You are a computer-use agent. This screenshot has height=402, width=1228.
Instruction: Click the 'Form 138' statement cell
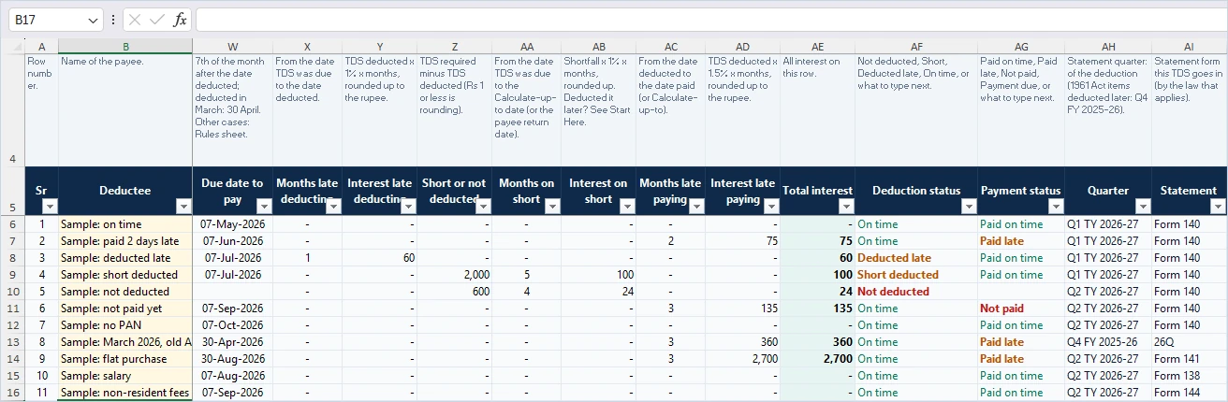1189,376
